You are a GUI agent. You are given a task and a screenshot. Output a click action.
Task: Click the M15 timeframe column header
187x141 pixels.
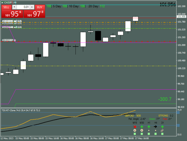(x=135, y=123)
